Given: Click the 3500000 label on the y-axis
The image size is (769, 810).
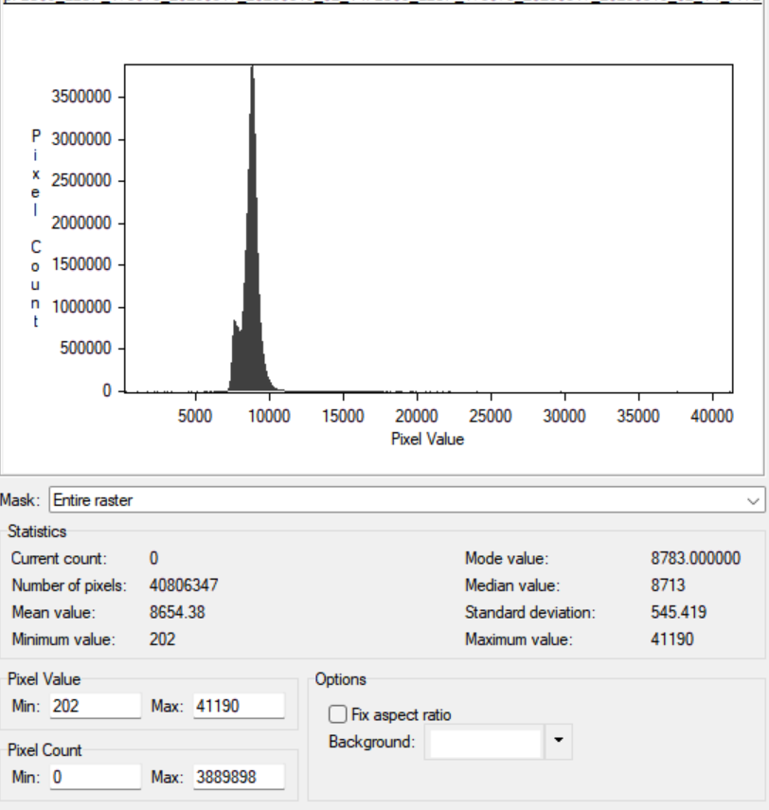Looking at the screenshot, I should tap(81, 97).
